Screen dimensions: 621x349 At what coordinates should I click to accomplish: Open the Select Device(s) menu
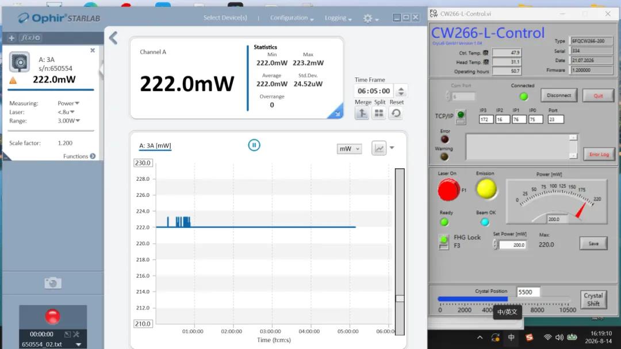coord(225,18)
